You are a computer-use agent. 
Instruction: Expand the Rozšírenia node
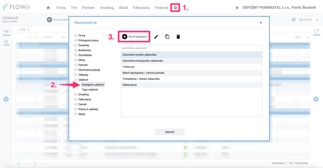click(76, 50)
